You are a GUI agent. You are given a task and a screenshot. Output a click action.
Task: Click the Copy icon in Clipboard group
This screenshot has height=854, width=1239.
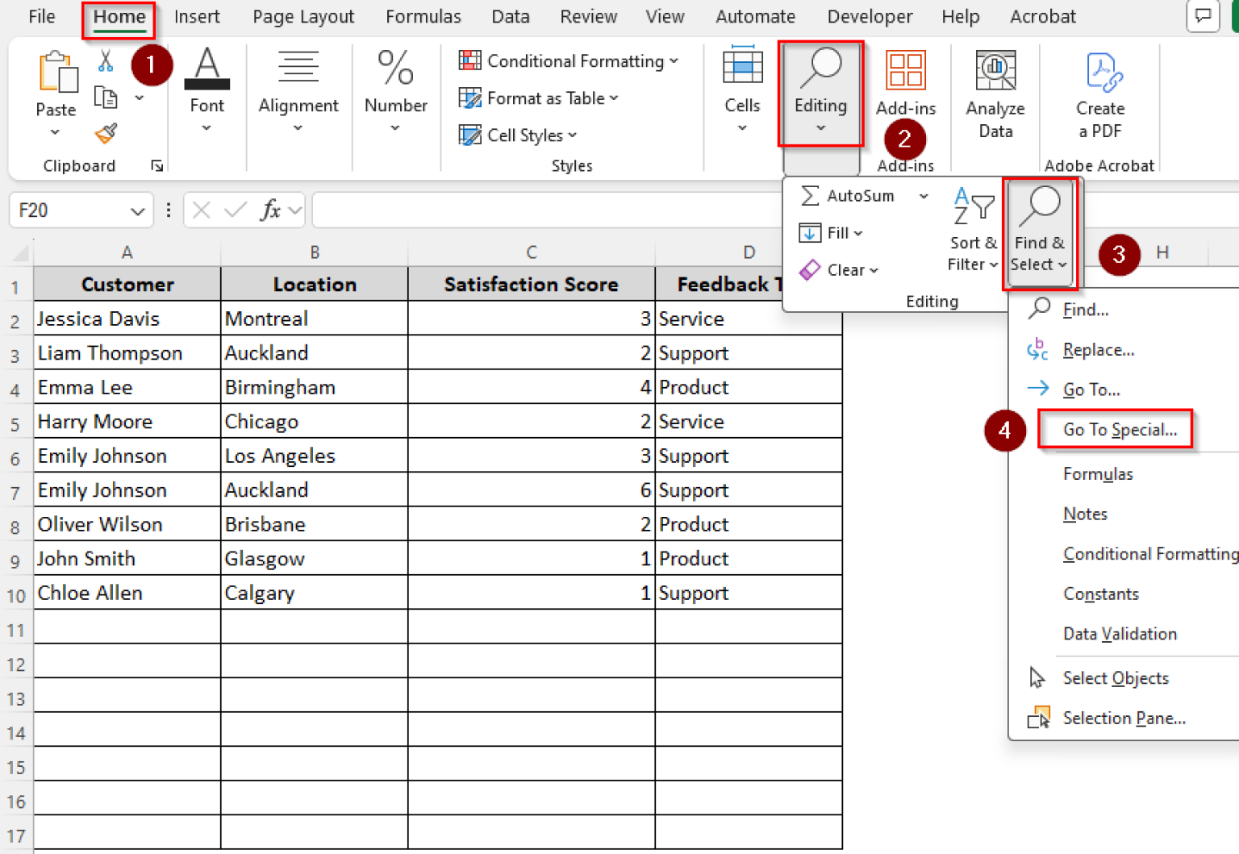(x=104, y=96)
